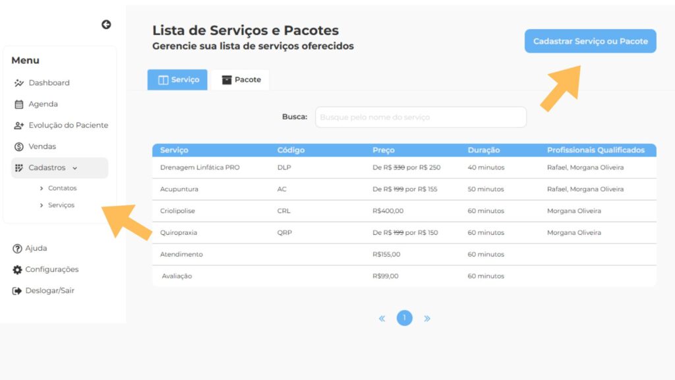This screenshot has height=380, width=675.
Task: Switch to the Pacote tab
Action: coord(241,80)
